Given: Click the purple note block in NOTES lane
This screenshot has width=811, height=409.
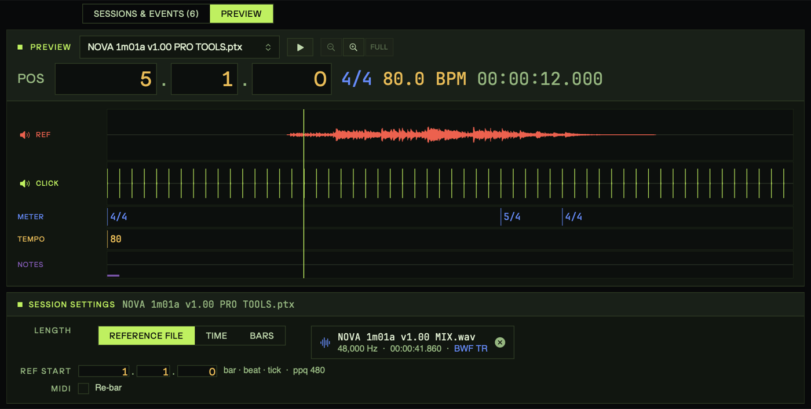Looking at the screenshot, I should [x=113, y=275].
